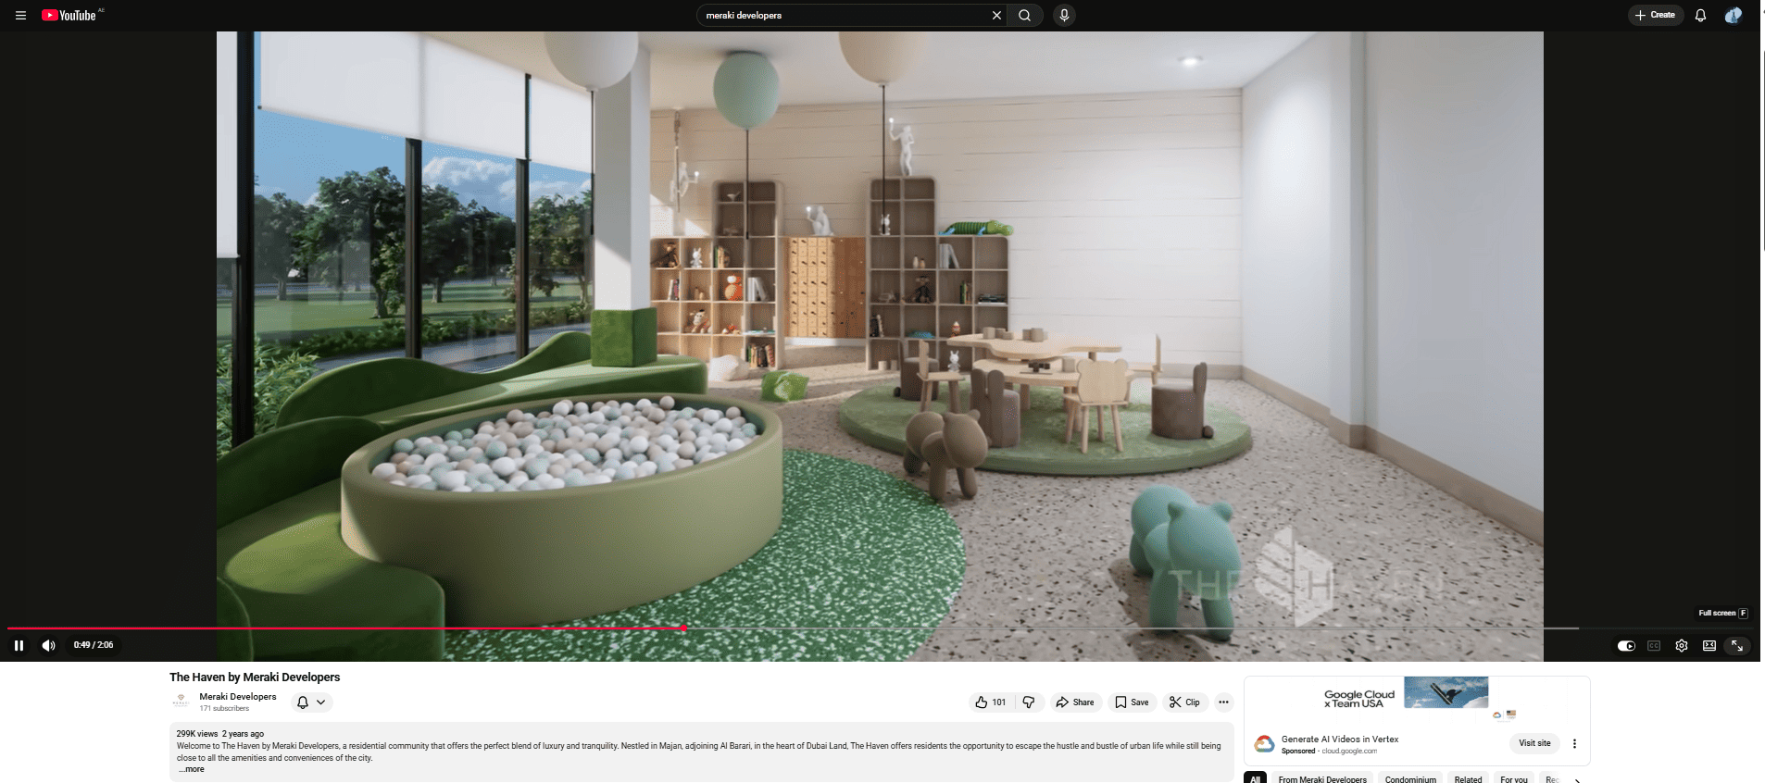Viewport: 1765px width, 783px height.
Task: Seek on the red video progress bar
Action: pos(370,628)
